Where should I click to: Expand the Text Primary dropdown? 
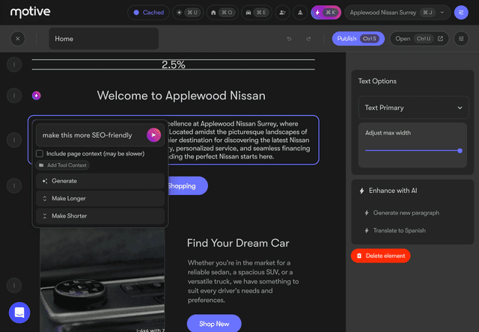(x=413, y=108)
